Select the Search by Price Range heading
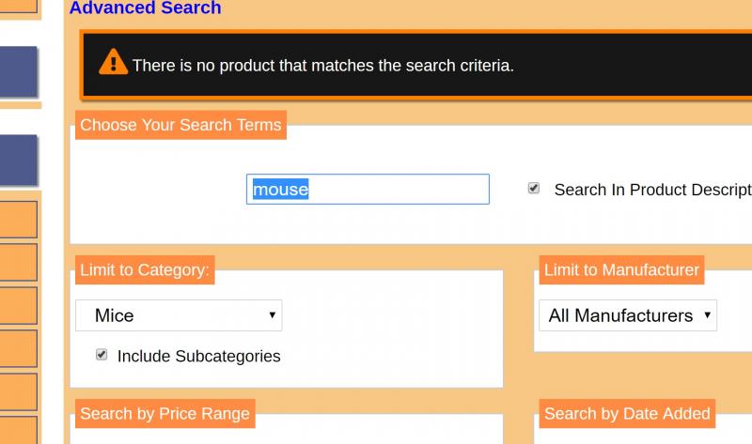Viewport: 752px width, 444px height. 165,413
